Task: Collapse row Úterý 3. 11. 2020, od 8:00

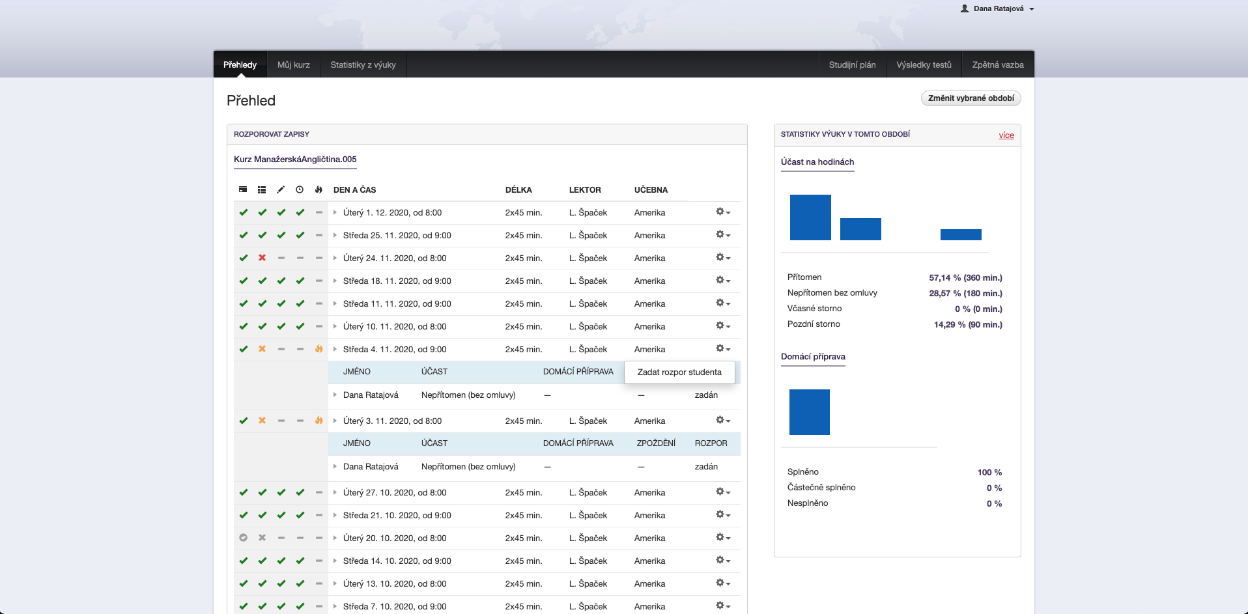Action: [335, 421]
